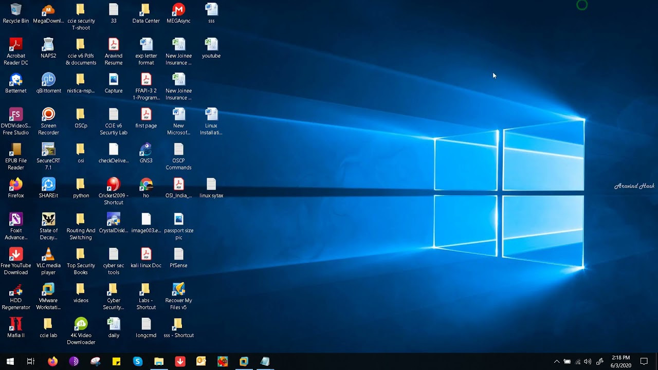Open the Action Center notifications

click(x=644, y=361)
